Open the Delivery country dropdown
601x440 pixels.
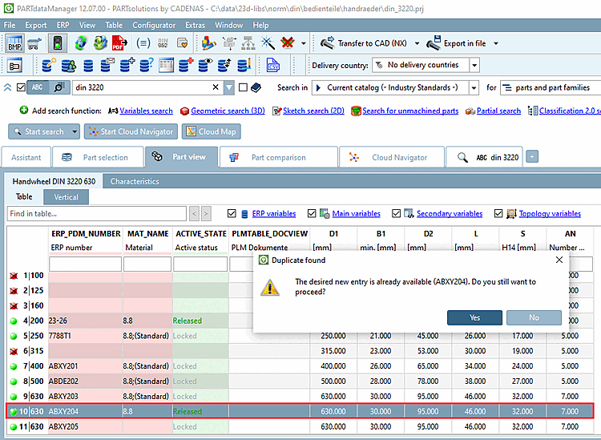tap(474, 65)
